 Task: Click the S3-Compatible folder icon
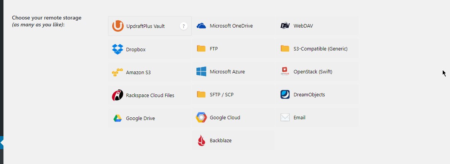285,49
